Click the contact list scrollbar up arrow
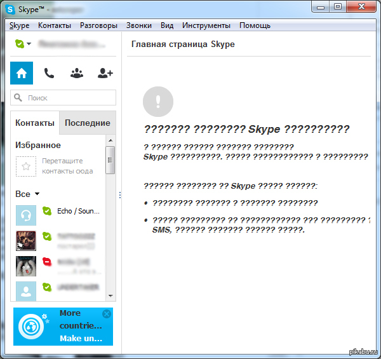The image size is (381, 359). pyautogui.click(x=110, y=140)
